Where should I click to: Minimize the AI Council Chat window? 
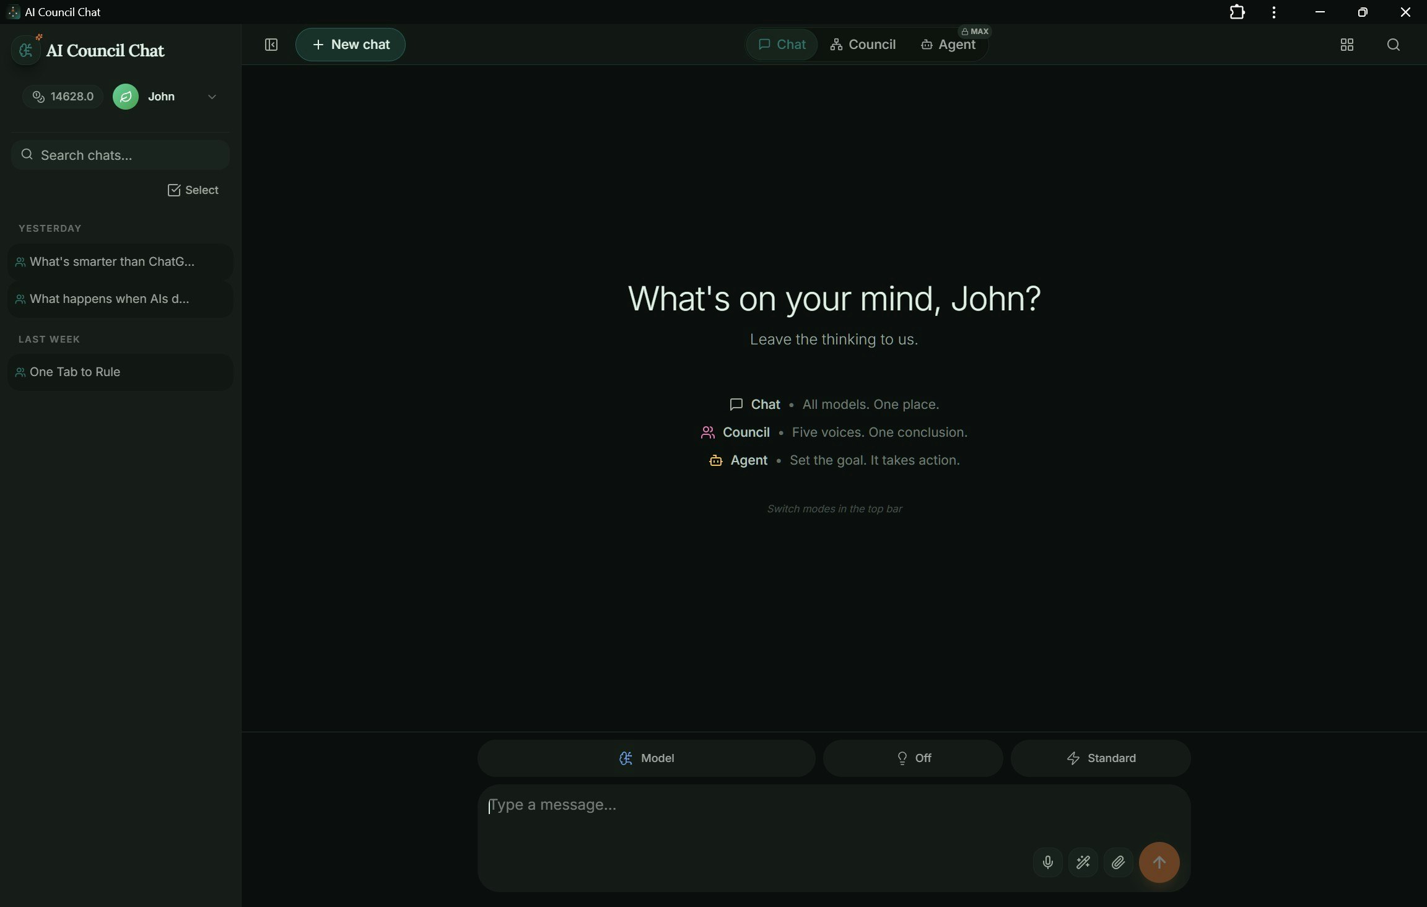point(1320,12)
